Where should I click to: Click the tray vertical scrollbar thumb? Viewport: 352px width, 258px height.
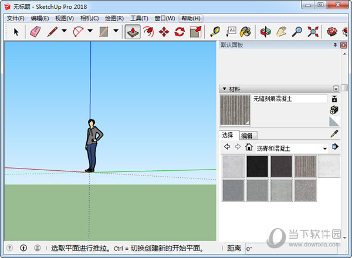click(x=344, y=88)
